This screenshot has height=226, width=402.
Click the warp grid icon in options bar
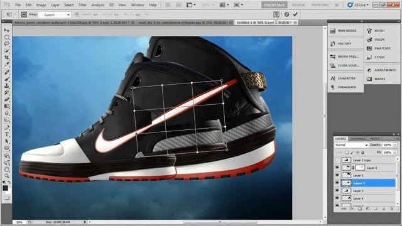[x=24, y=14]
